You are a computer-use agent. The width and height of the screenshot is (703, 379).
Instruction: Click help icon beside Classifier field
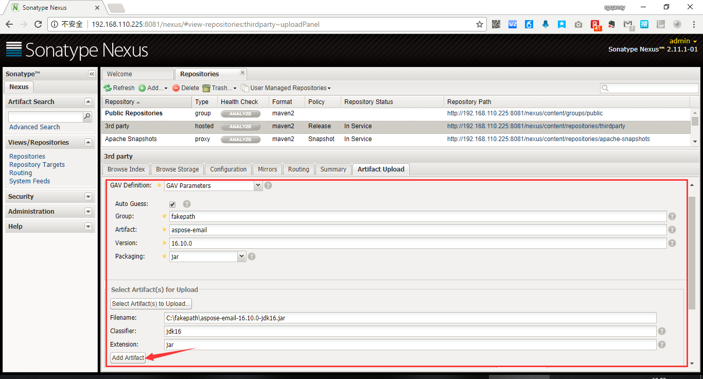point(662,332)
